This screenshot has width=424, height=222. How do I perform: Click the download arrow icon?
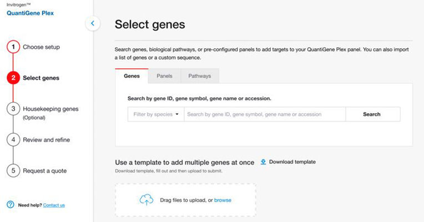264,162
